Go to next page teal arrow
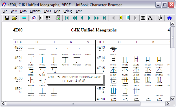Screen dimensions: 176x107 [89, 18]
